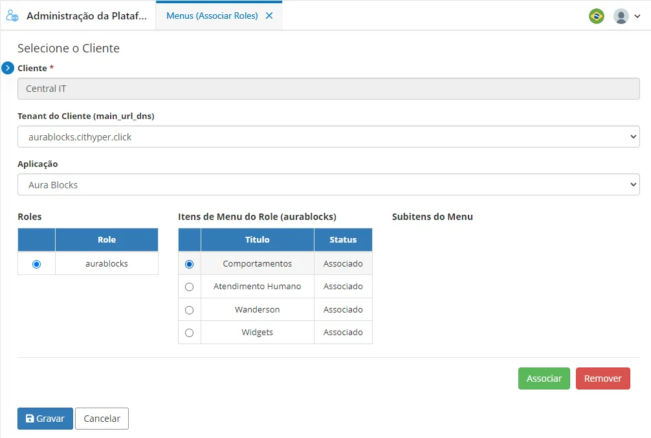Click the Subitens do Menu heading
Image resolution: width=651 pixels, height=438 pixels.
pyautogui.click(x=432, y=216)
